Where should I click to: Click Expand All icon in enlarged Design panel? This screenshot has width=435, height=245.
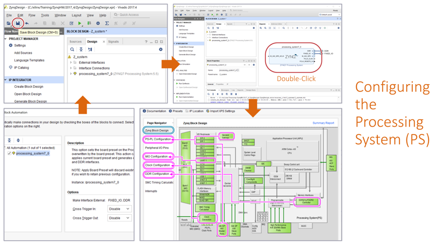pos(90,49)
